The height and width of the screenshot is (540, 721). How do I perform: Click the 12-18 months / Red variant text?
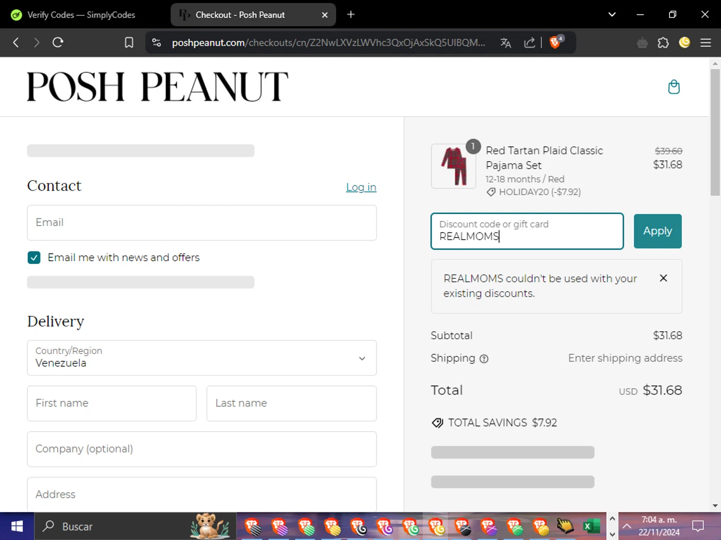click(x=525, y=179)
